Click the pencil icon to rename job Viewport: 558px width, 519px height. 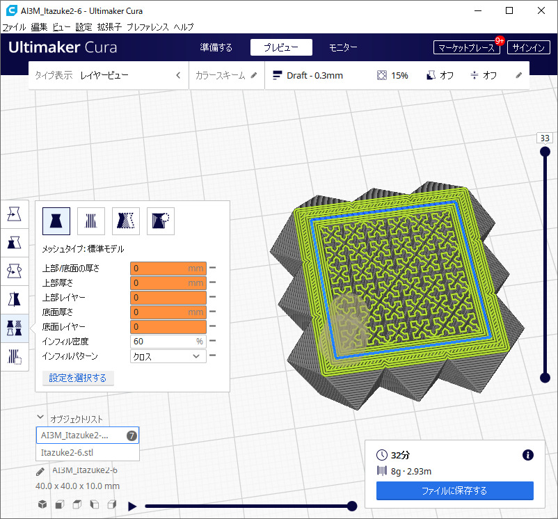pyautogui.click(x=41, y=471)
